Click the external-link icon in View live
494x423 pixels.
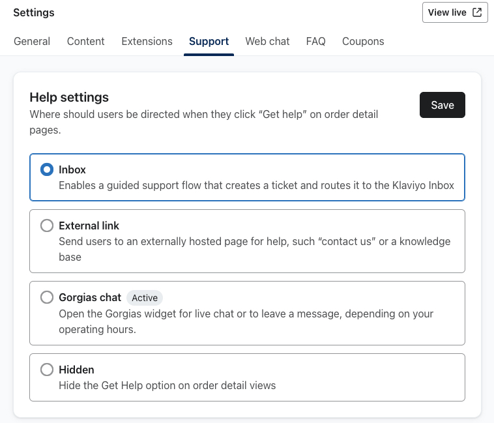click(x=477, y=12)
